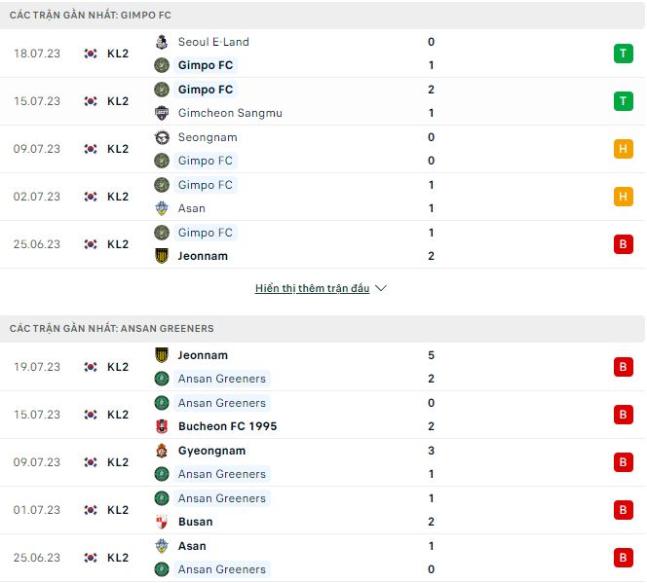Viewport: 647px width, 583px height.
Task: Select the 01.07.23 Ansan Greeners vs Busan date
Action: 39,510
